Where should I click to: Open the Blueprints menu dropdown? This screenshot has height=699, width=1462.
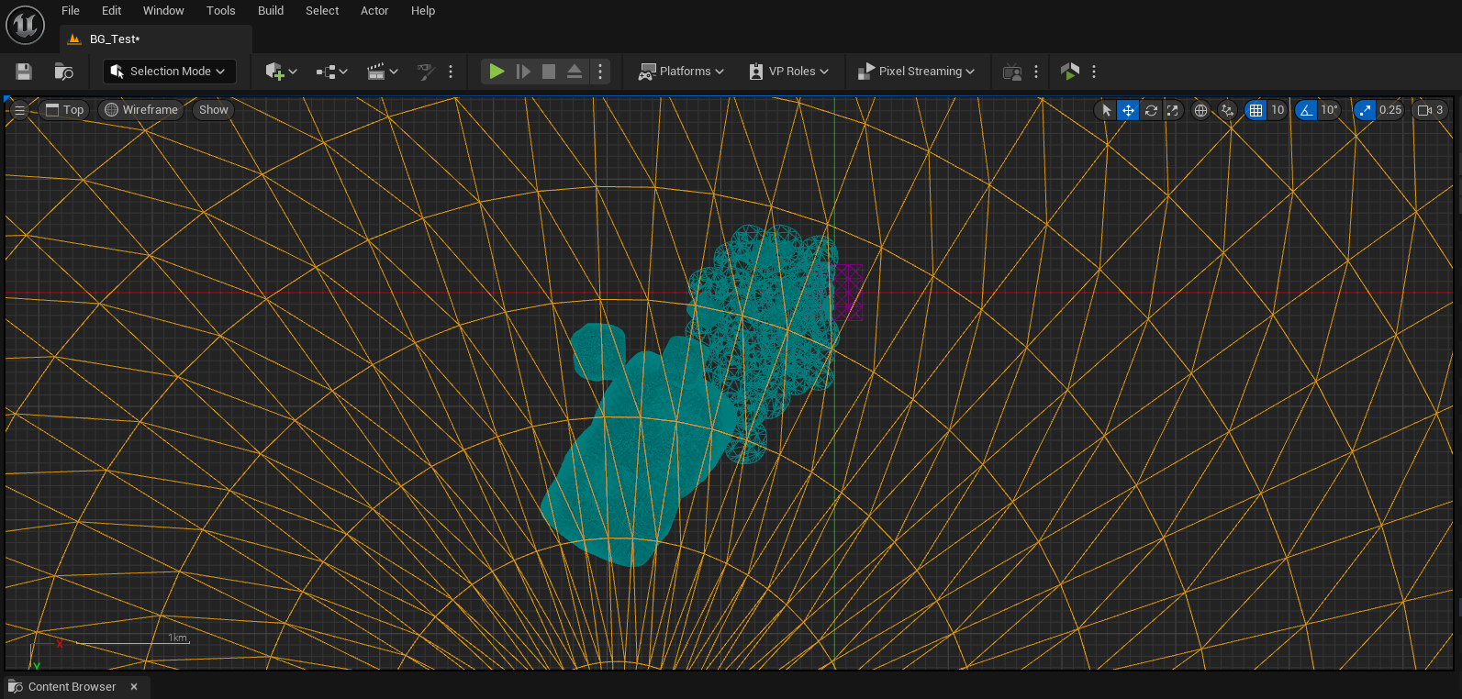tap(331, 72)
